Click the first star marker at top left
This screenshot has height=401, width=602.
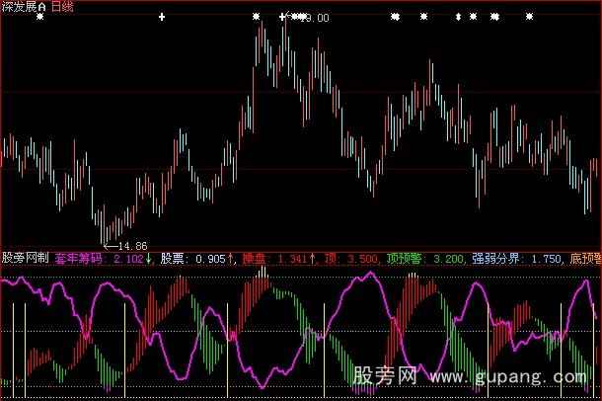tap(39, 17)
